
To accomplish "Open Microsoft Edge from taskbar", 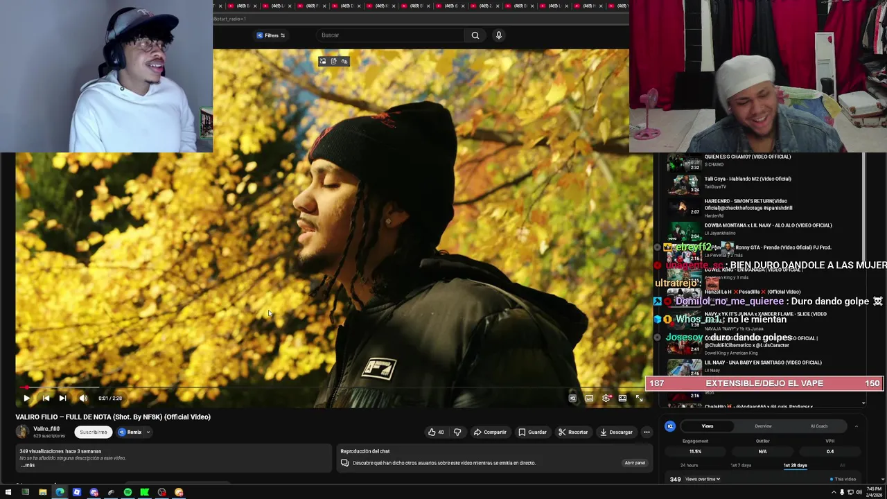I will 60,492.
